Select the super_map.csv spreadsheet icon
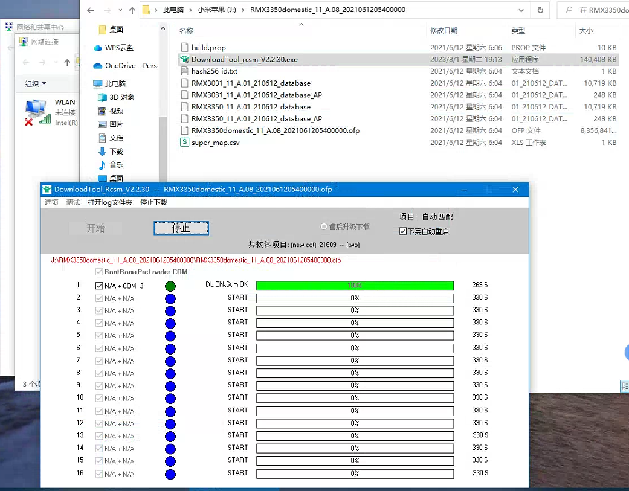Viewport: 629px width, 491px height. pyautogui.click(x=184, y=143)
